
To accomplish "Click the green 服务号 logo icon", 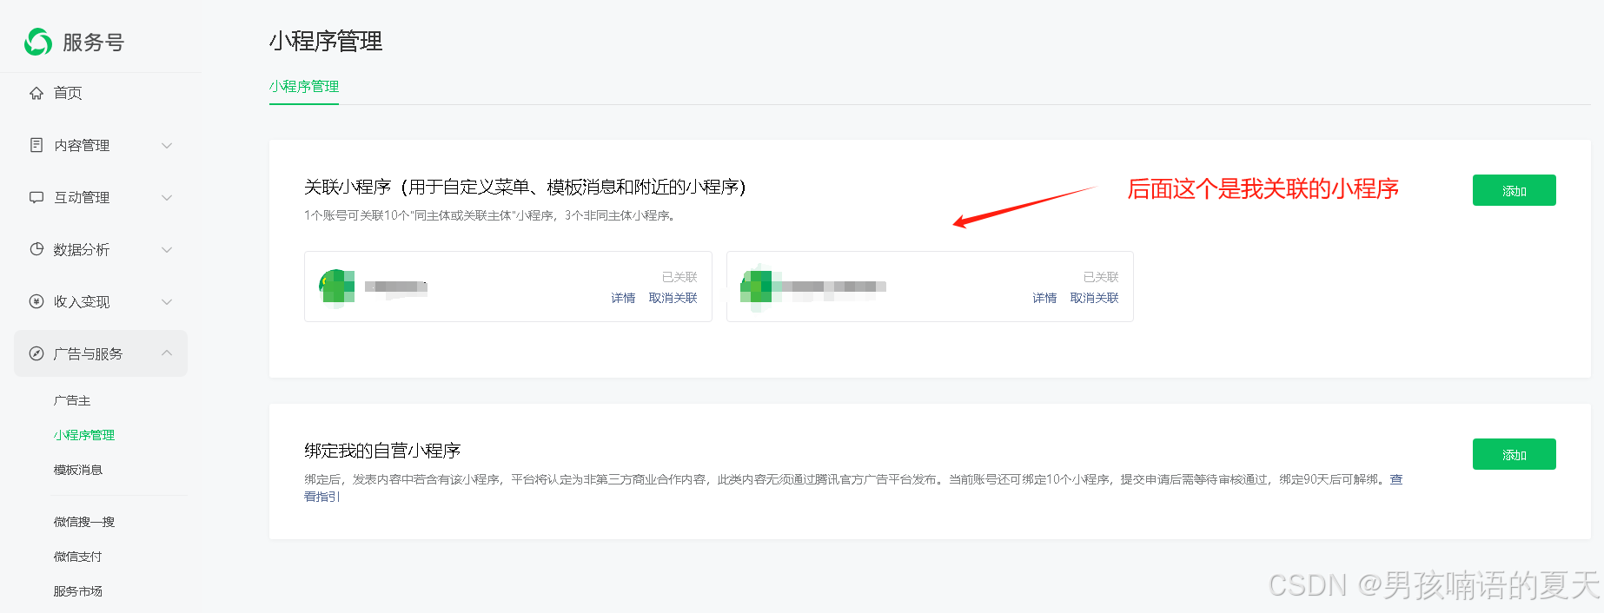I will (x=38, y=42).
